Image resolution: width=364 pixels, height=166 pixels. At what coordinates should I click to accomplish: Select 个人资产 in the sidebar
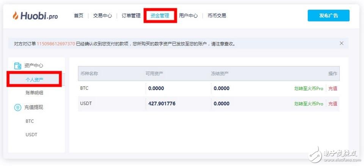(x=35, y=80)
